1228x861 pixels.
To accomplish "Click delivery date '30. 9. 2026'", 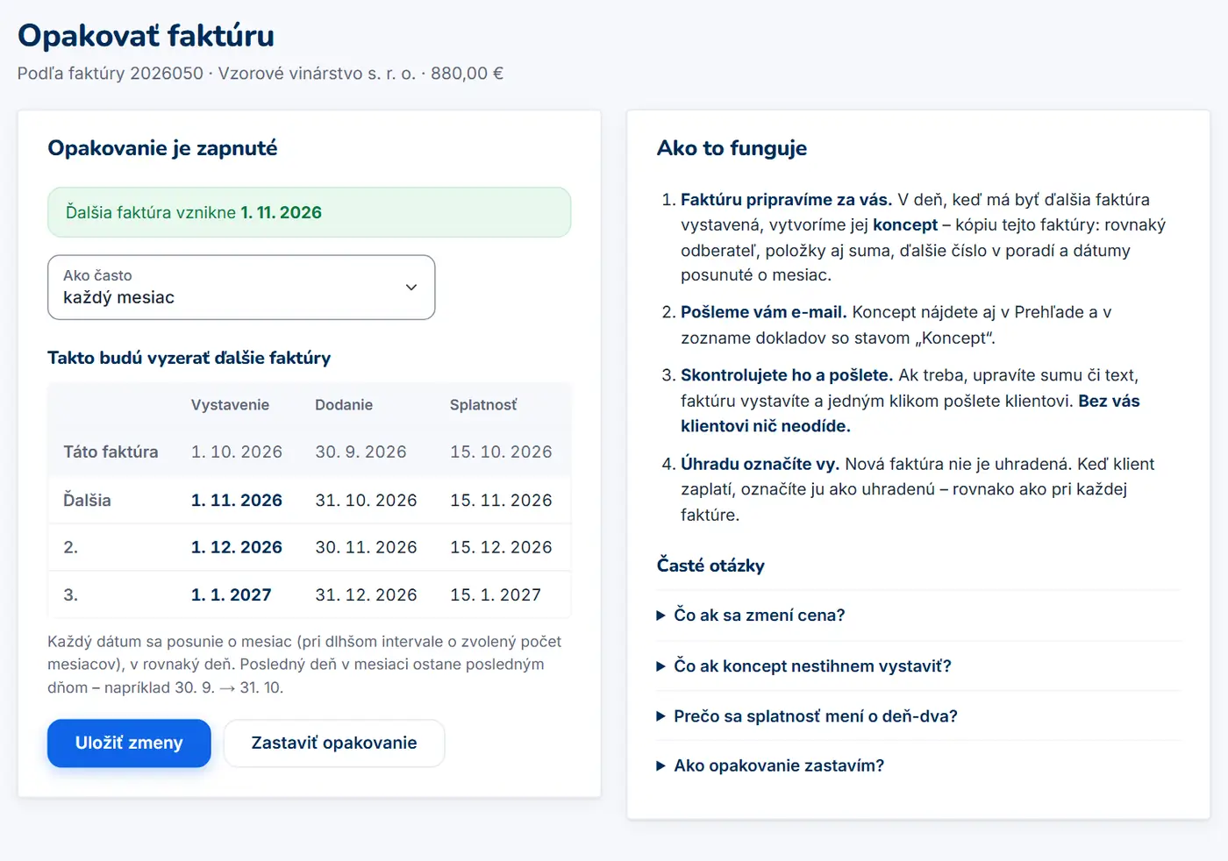I will 361,452.
